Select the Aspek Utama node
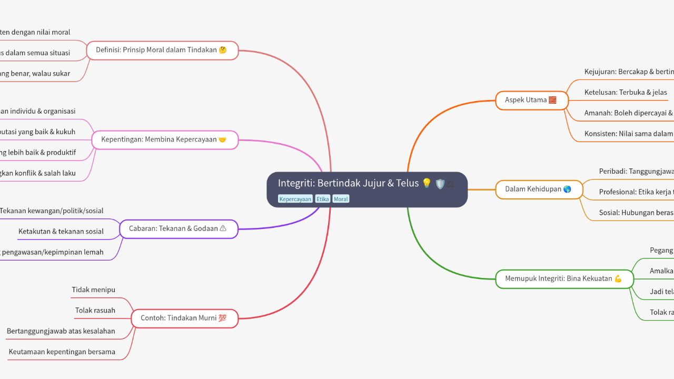This screenshot has height=379, width=674. click(x=532, y=100)
